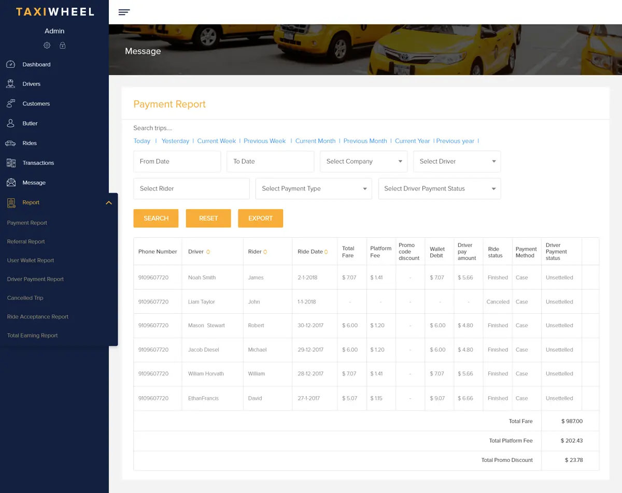Image resolution: width=622 pixels, height=493 pixels.
Task: Click the Transactions sidebar icon
Action: (x=11, y=163)
